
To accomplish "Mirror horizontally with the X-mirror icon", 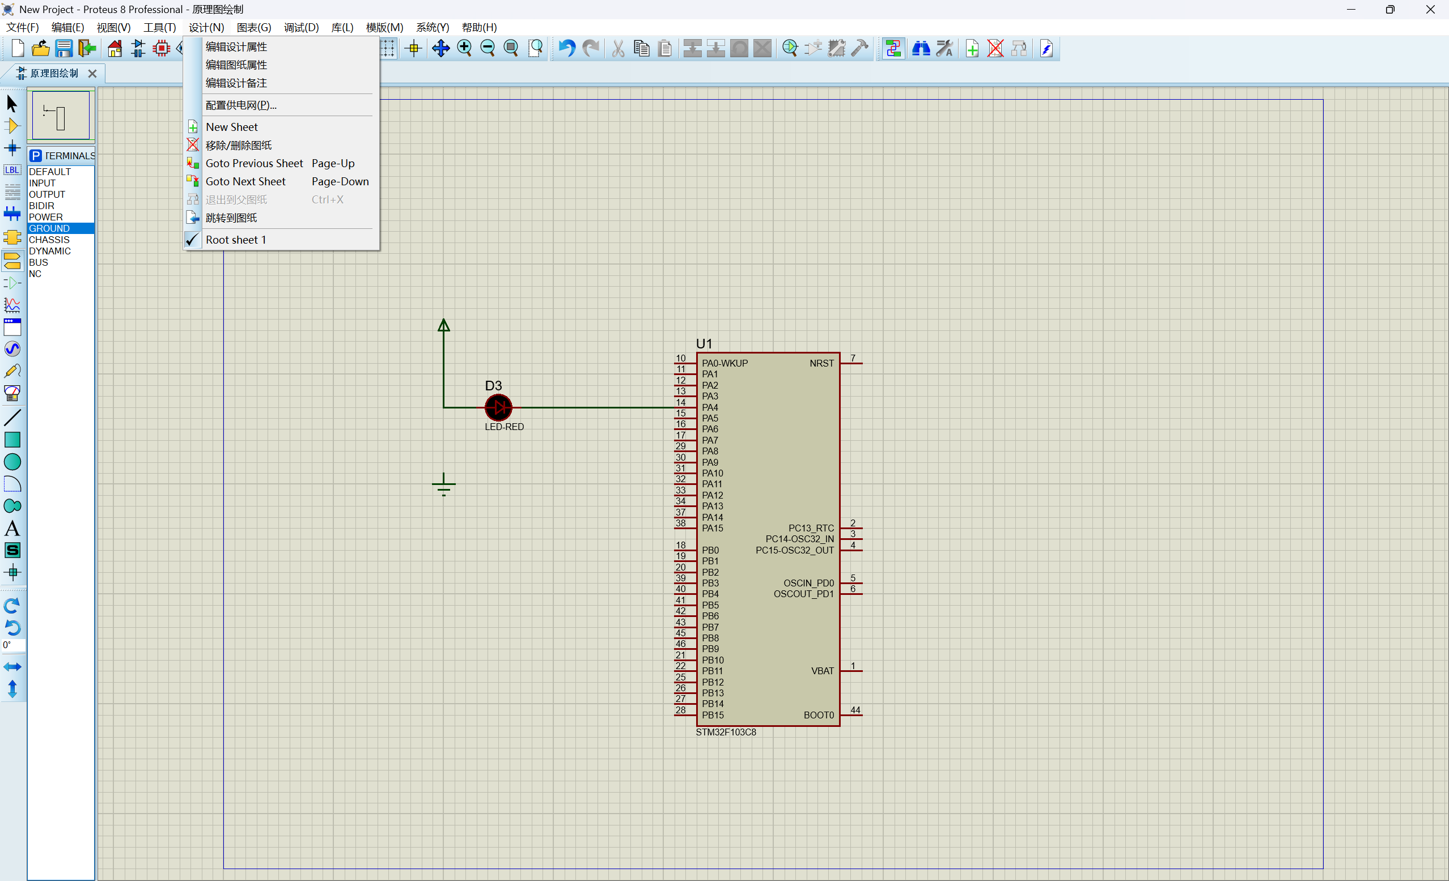I will pos(12,666).
